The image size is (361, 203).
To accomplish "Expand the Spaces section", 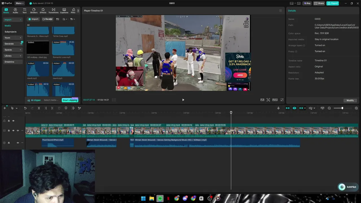I will [x=13, y=50].
